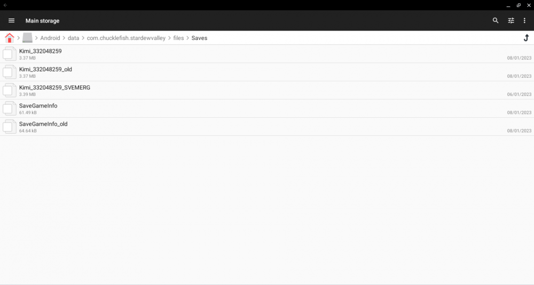This screenshot has width=534, height=285.
Task: Navigate to Android breadcrumb folder
Action: 50,38
